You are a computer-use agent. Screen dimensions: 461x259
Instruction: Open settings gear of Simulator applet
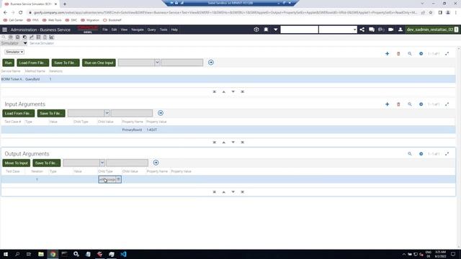click(421, 54)
